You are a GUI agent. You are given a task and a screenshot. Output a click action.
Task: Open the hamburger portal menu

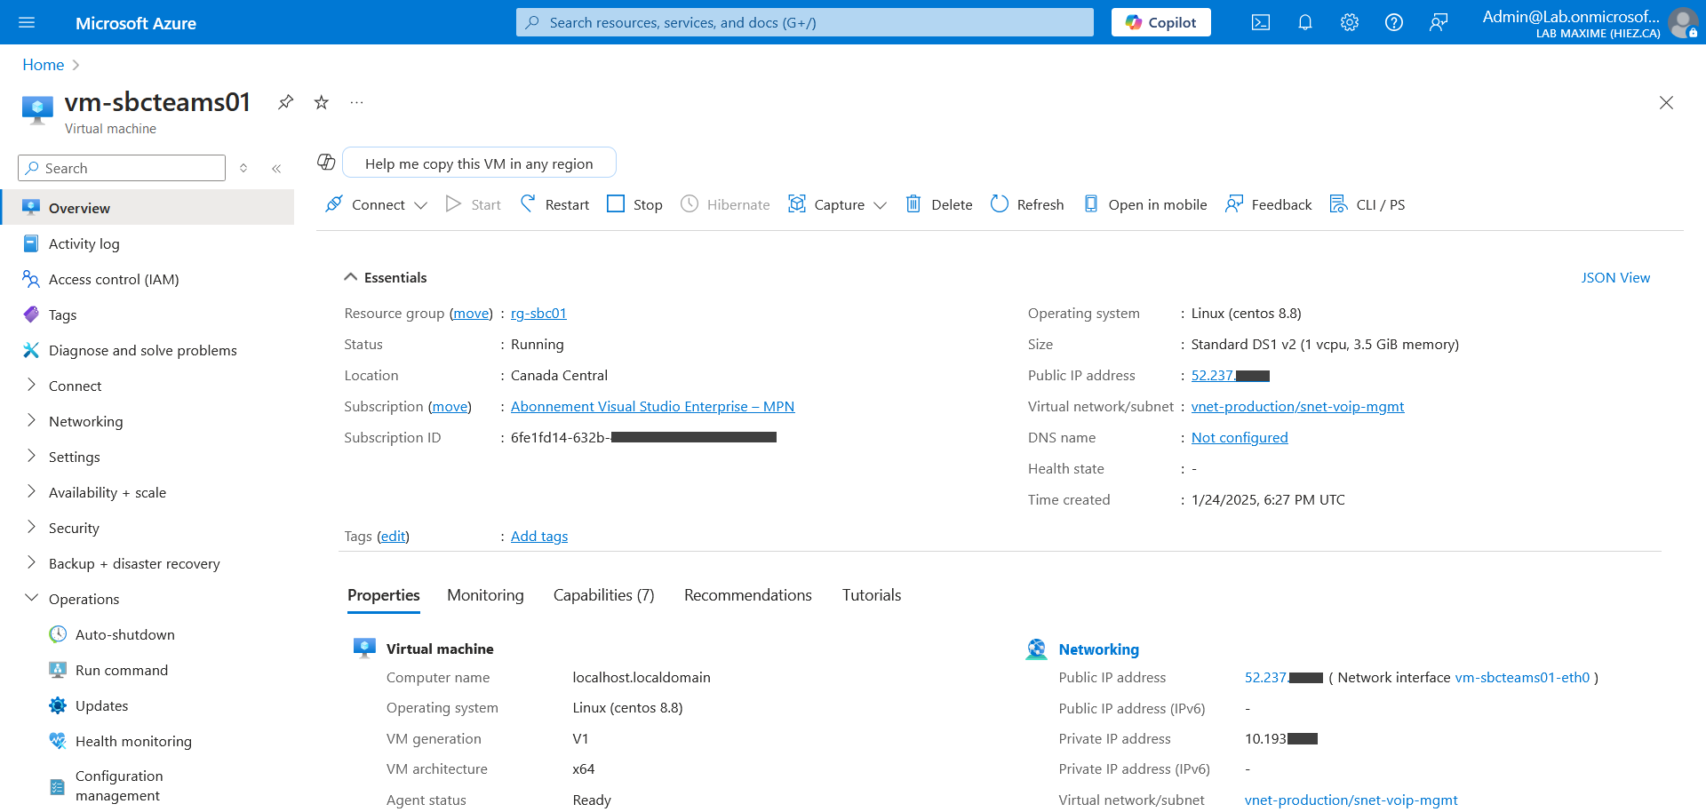click(x=27, y=23)
